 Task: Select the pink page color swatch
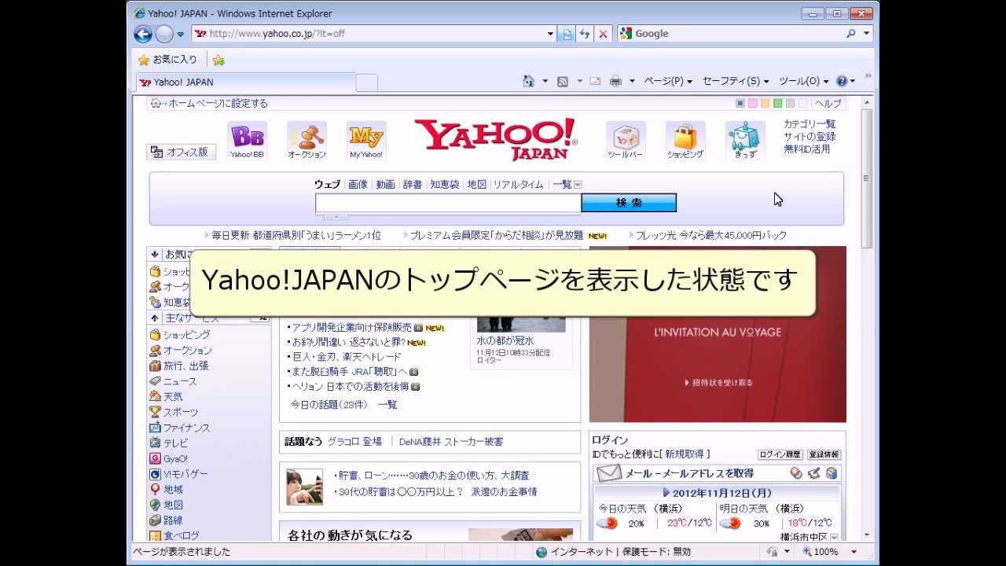[x=752, y=103]
